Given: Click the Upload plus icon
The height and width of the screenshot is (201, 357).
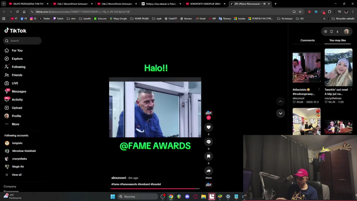Looking at the screenshot, I should coord(7,108).
